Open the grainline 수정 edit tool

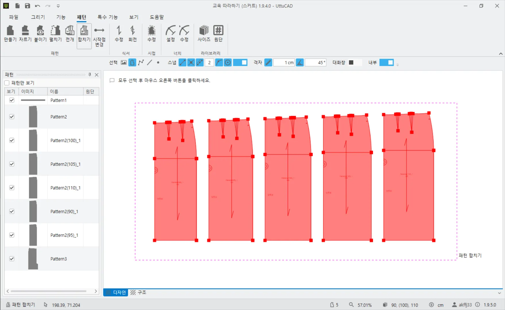pyautogui.click(x=119, y=34)
